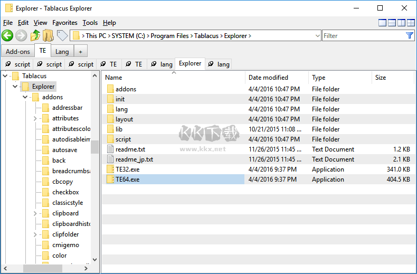The height and width of the screenshot is (274, 417).
Task: Open the Favorites menu
Action: coord(64,23)
